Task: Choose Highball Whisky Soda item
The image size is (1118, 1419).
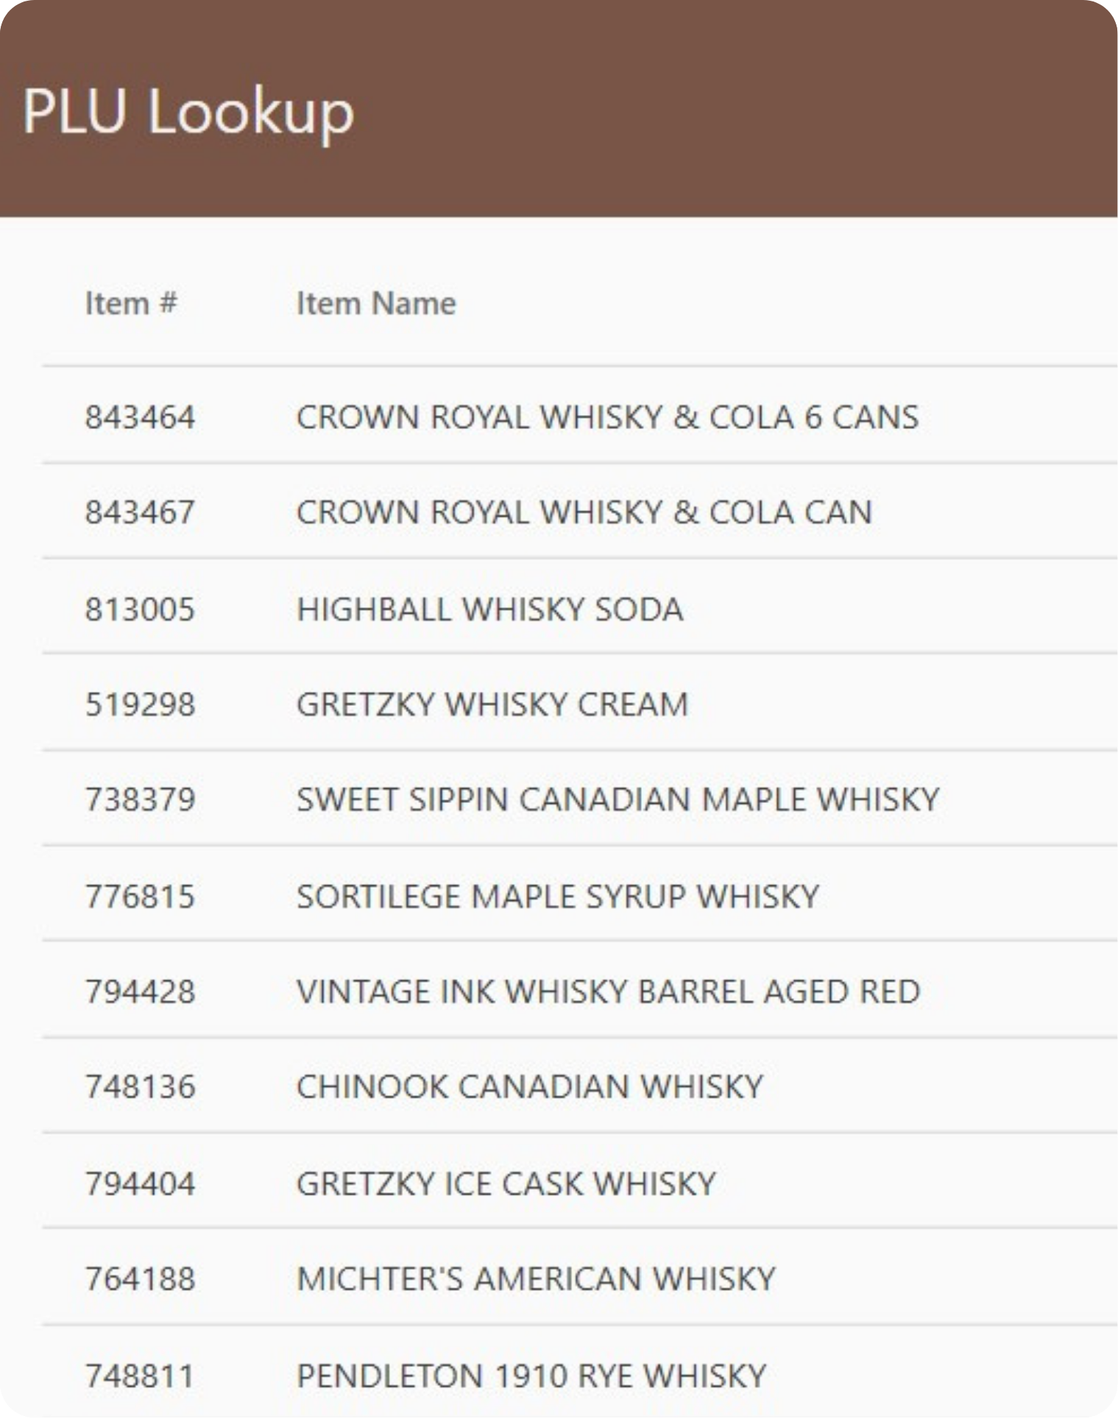Action: click(489, 609)
